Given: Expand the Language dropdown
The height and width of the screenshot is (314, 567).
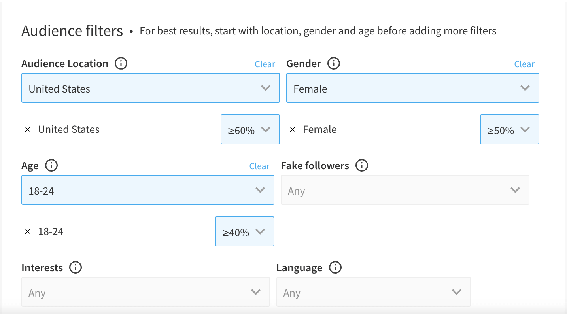Looking at the screenshot, I should point(373,292).
